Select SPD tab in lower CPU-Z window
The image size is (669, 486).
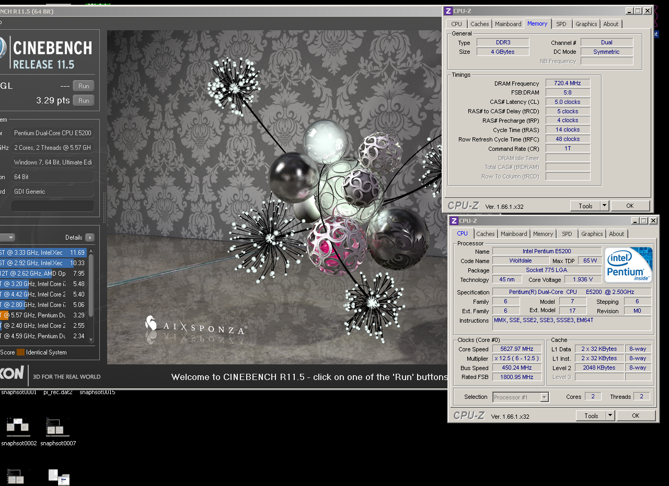[x=567, y=234]
